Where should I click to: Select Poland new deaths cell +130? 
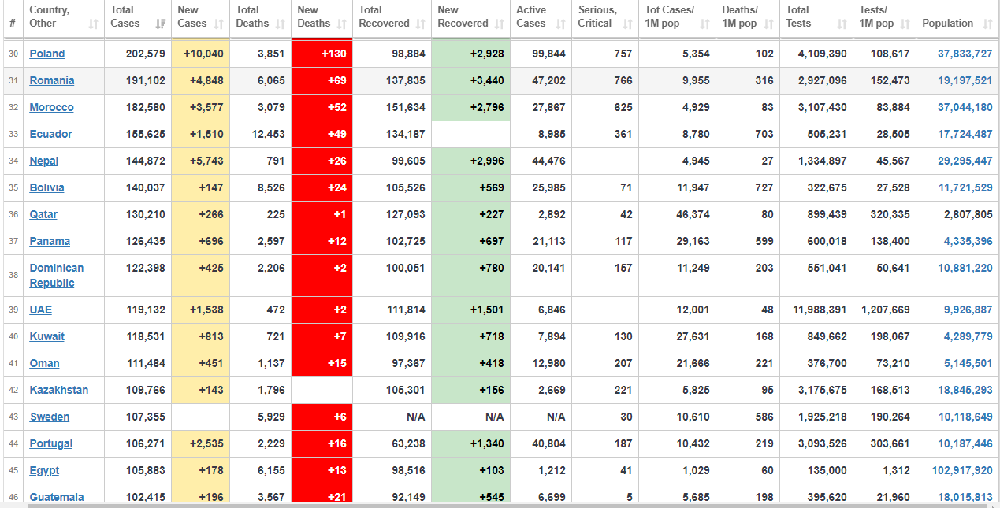point(322,54)
